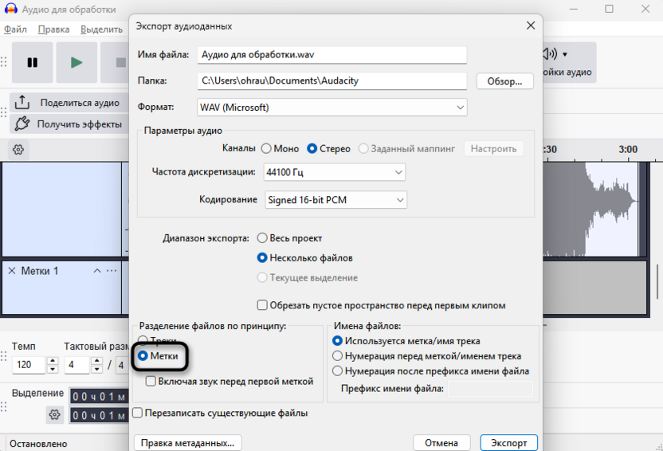Open timeline settings gear icon

pos(18,150)
